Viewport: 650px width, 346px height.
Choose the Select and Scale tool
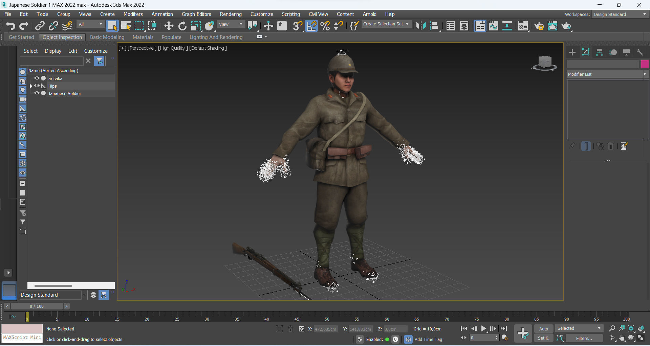[196, 26]
